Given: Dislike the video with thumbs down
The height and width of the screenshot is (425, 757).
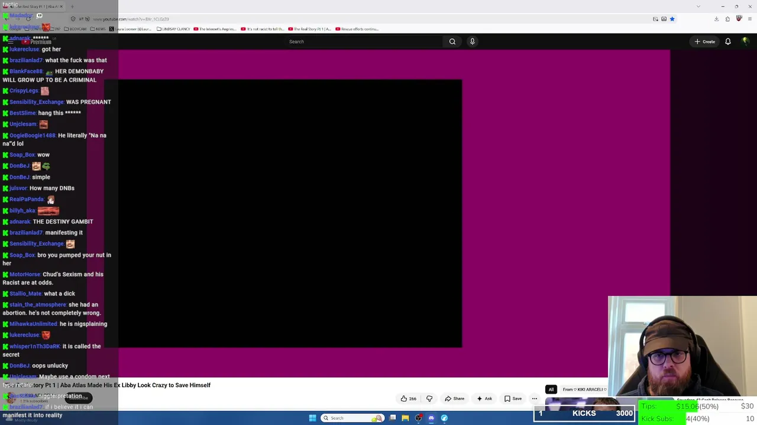Looking at the screenshot, I should [429, 398].
